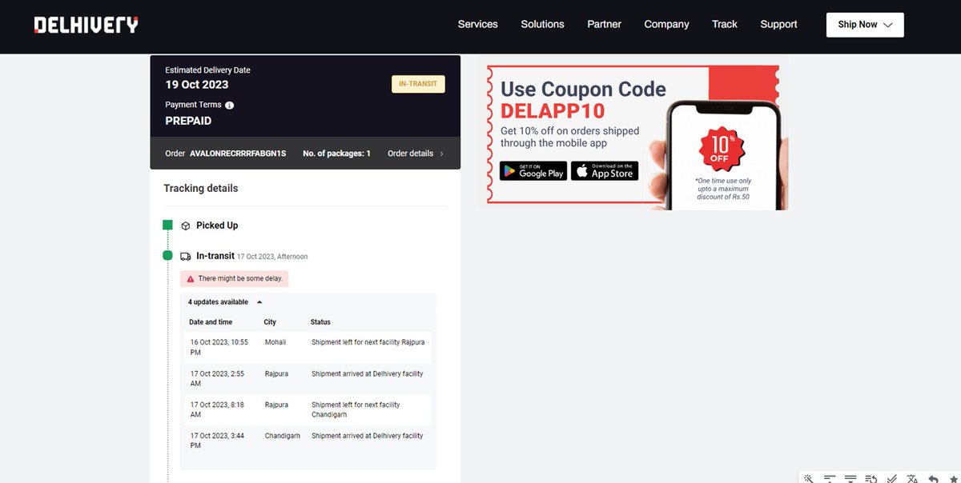Select the order number AVALONRECRRRFABGN1S
This screenshot has width=961, height=483.
click(x=238, y=154)
